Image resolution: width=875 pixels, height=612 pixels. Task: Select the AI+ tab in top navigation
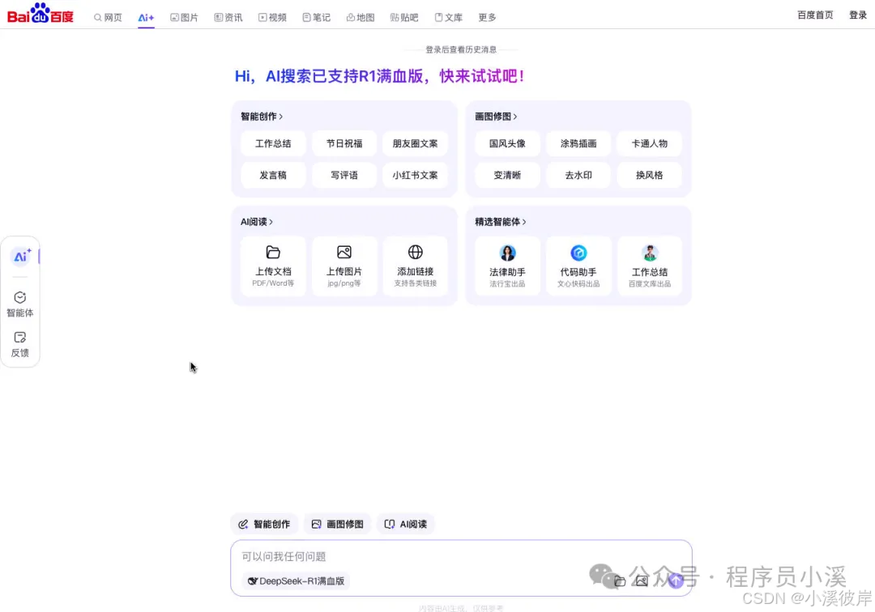[x=146, y=17]
